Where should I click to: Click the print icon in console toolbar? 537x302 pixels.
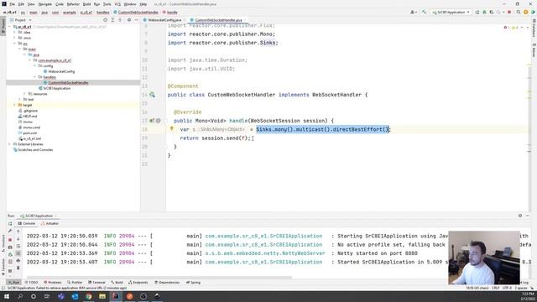tap(18, 261)
